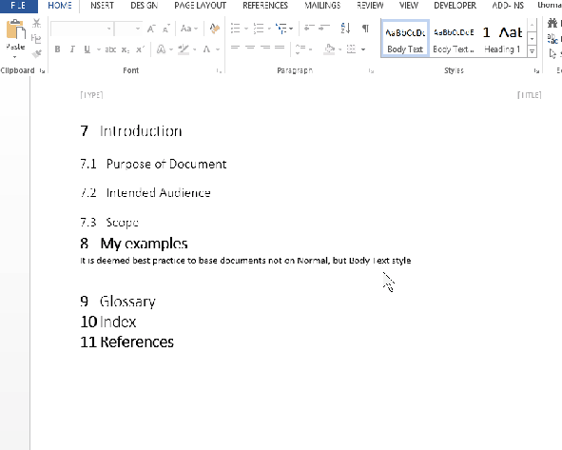Screen dimensions: 562x450
Task: Apply the Body Text 2 style
Action: [454, 39]
